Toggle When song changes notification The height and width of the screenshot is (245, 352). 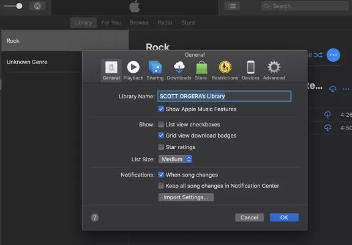(161, 175)
